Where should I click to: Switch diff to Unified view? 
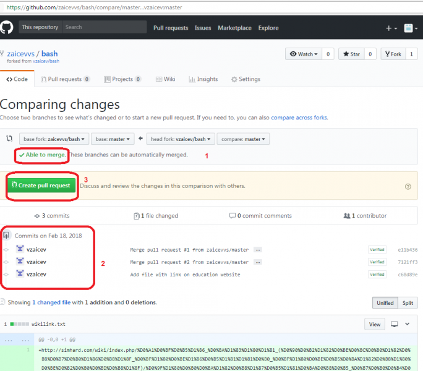coord(385,303)
